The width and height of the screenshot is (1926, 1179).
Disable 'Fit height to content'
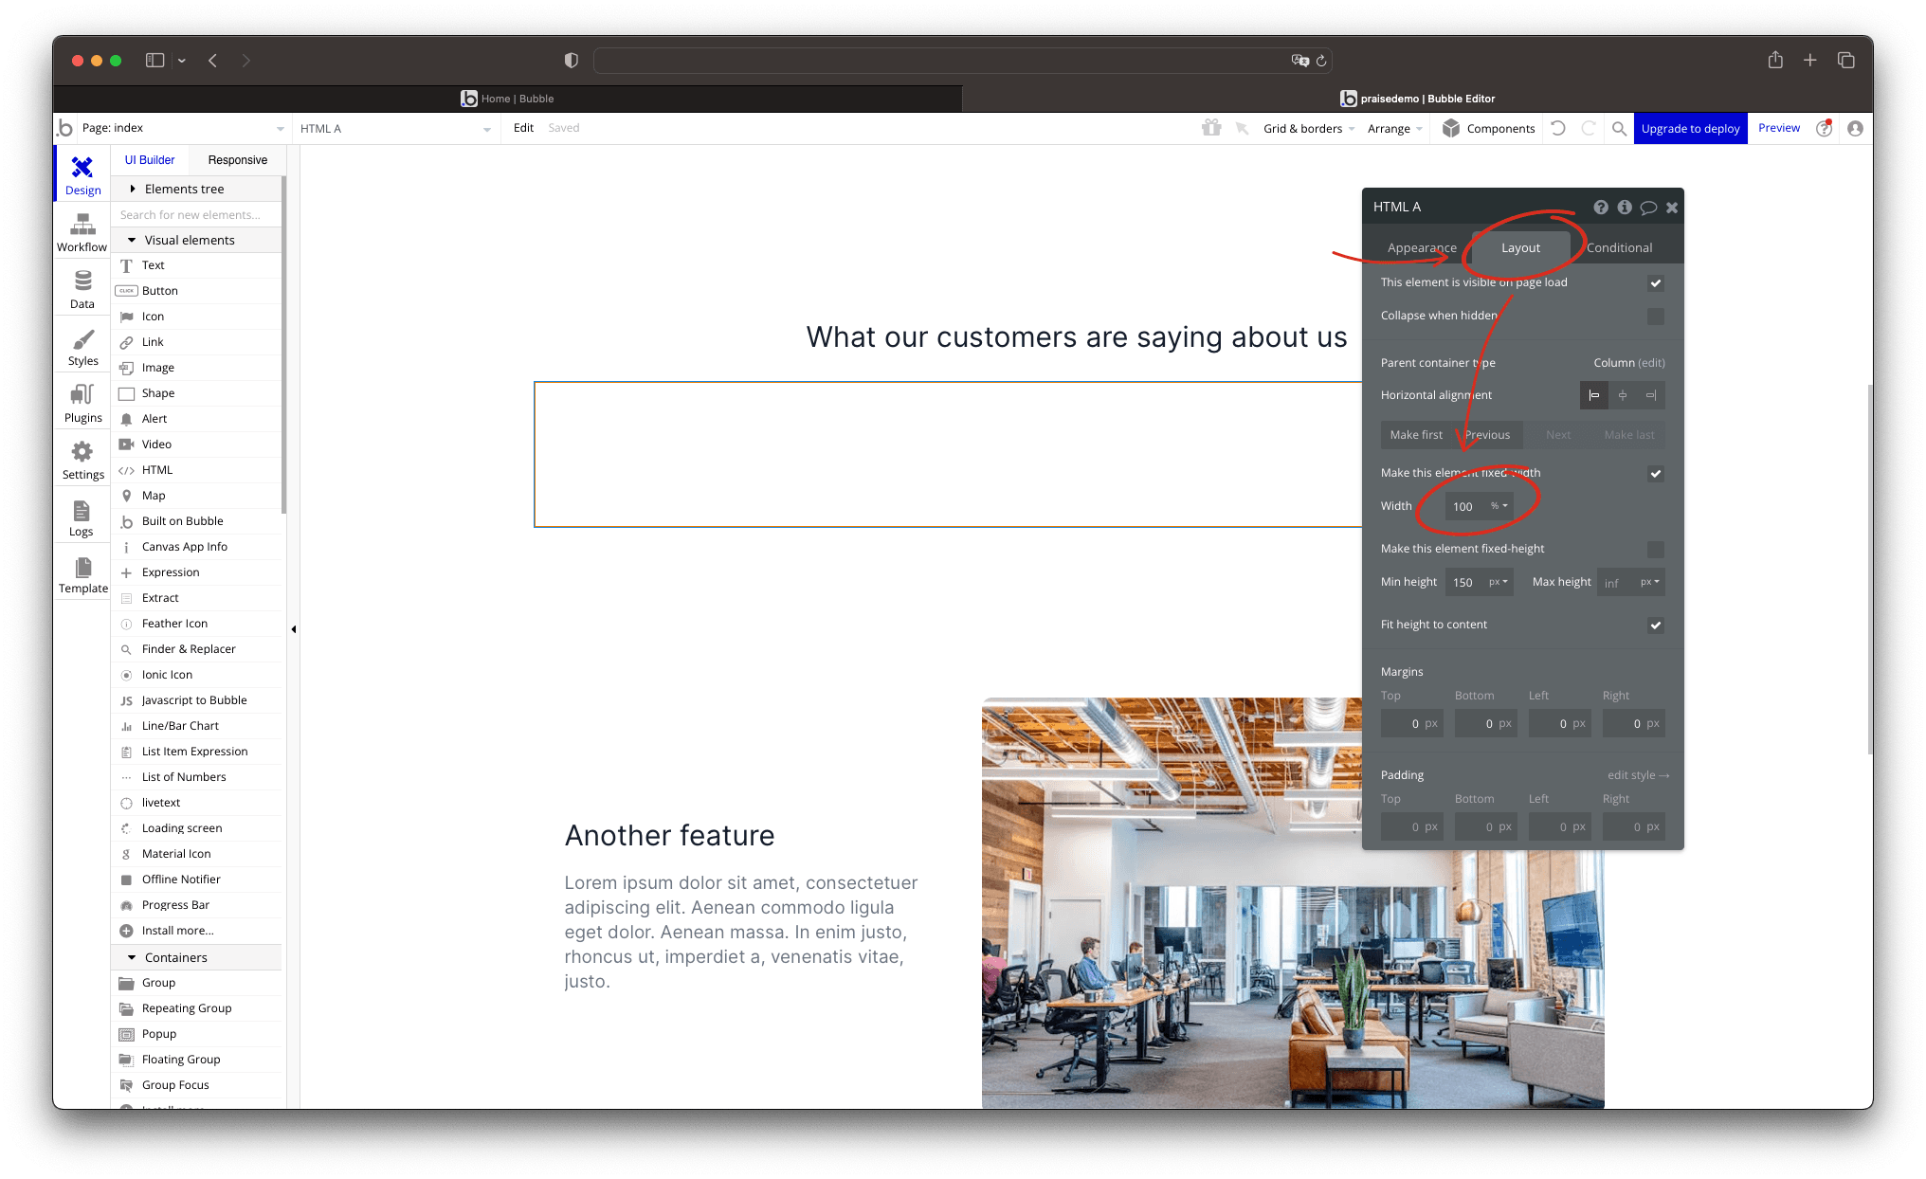(1656, 625)
